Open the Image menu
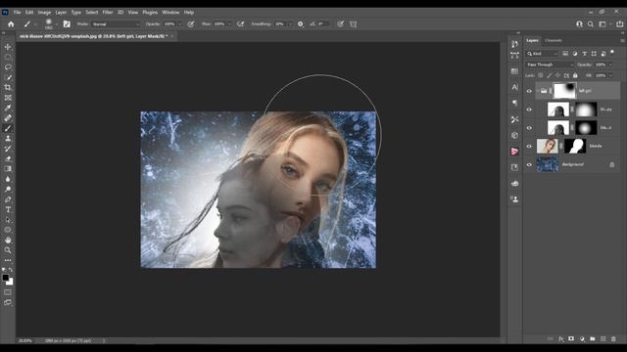This screenshot has height=352, width=627. 44,13
